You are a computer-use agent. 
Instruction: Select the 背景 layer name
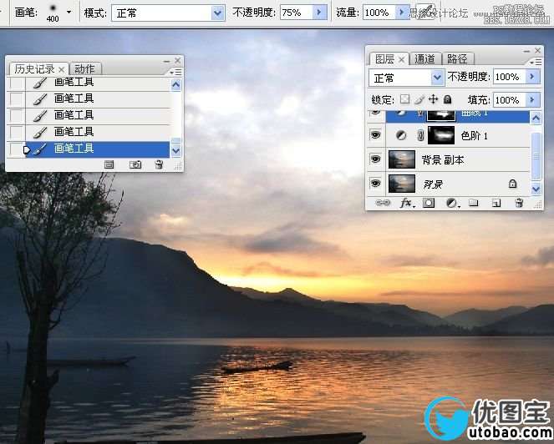433,184
